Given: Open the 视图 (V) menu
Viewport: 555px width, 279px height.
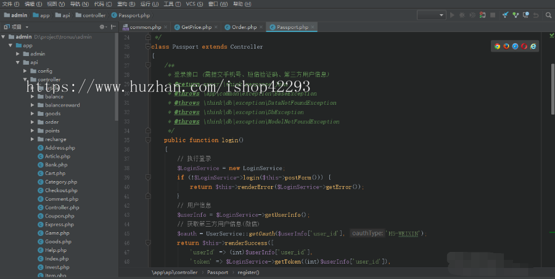Looking at the screenshot, I should 56,4.
